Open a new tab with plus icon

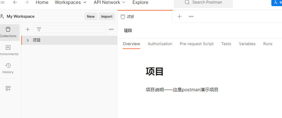[x=180, y=16]
